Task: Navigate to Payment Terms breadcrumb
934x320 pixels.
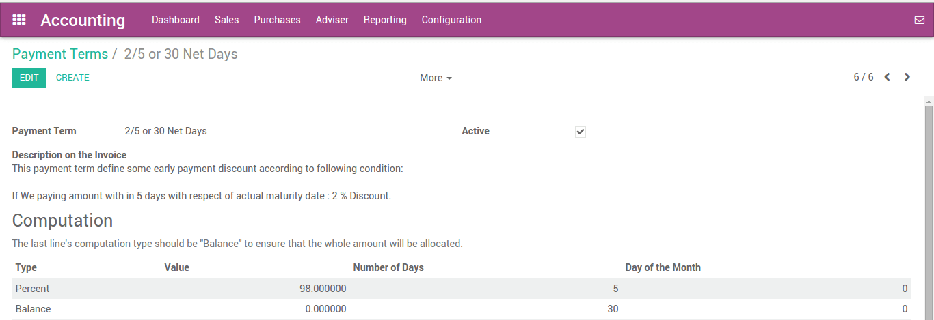Action: 60,54
